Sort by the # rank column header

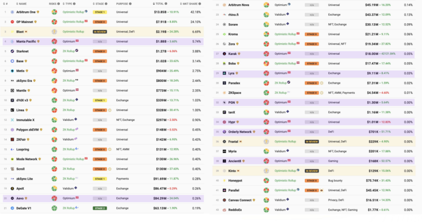[6, 3]
